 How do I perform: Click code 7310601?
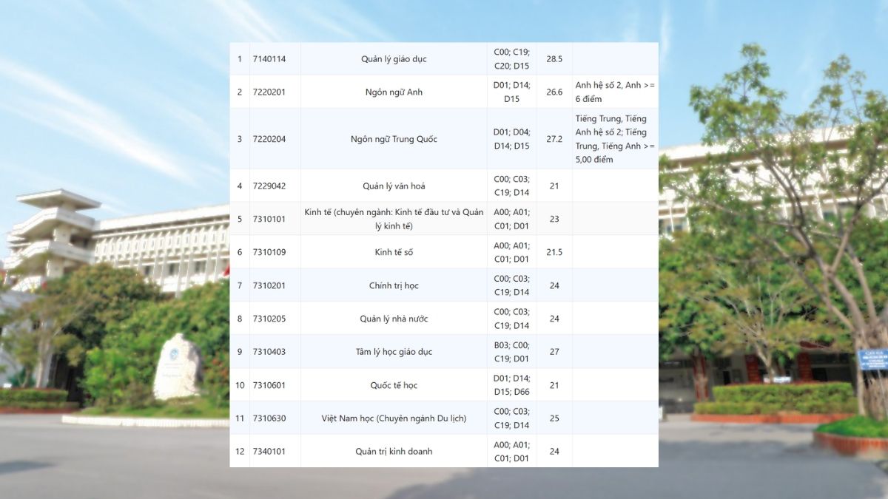point(269,385)
